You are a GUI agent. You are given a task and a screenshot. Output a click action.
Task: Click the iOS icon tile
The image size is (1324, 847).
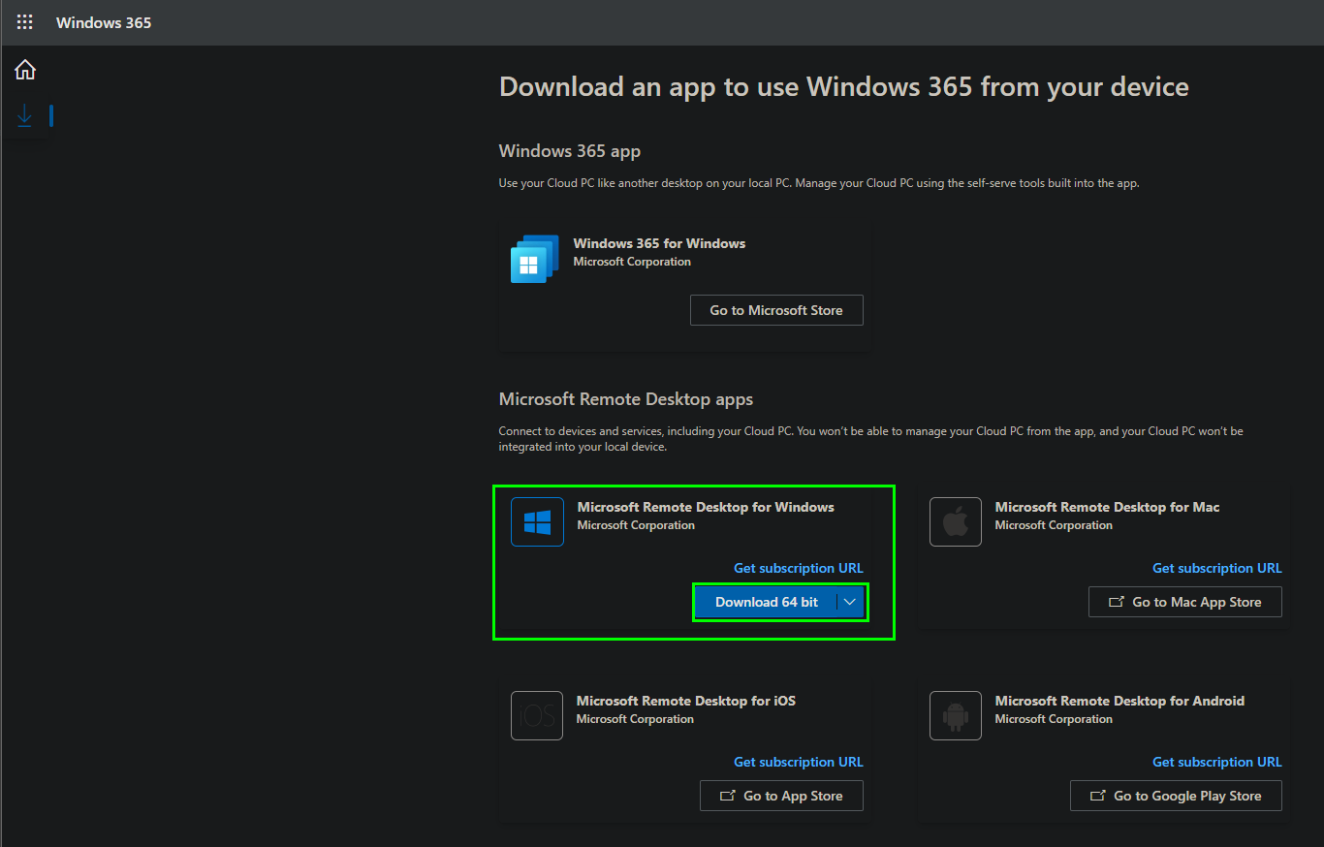coord(537,716)
